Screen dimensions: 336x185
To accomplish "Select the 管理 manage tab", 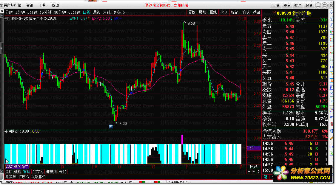I will pyautogui.click(x=27, y=172).
